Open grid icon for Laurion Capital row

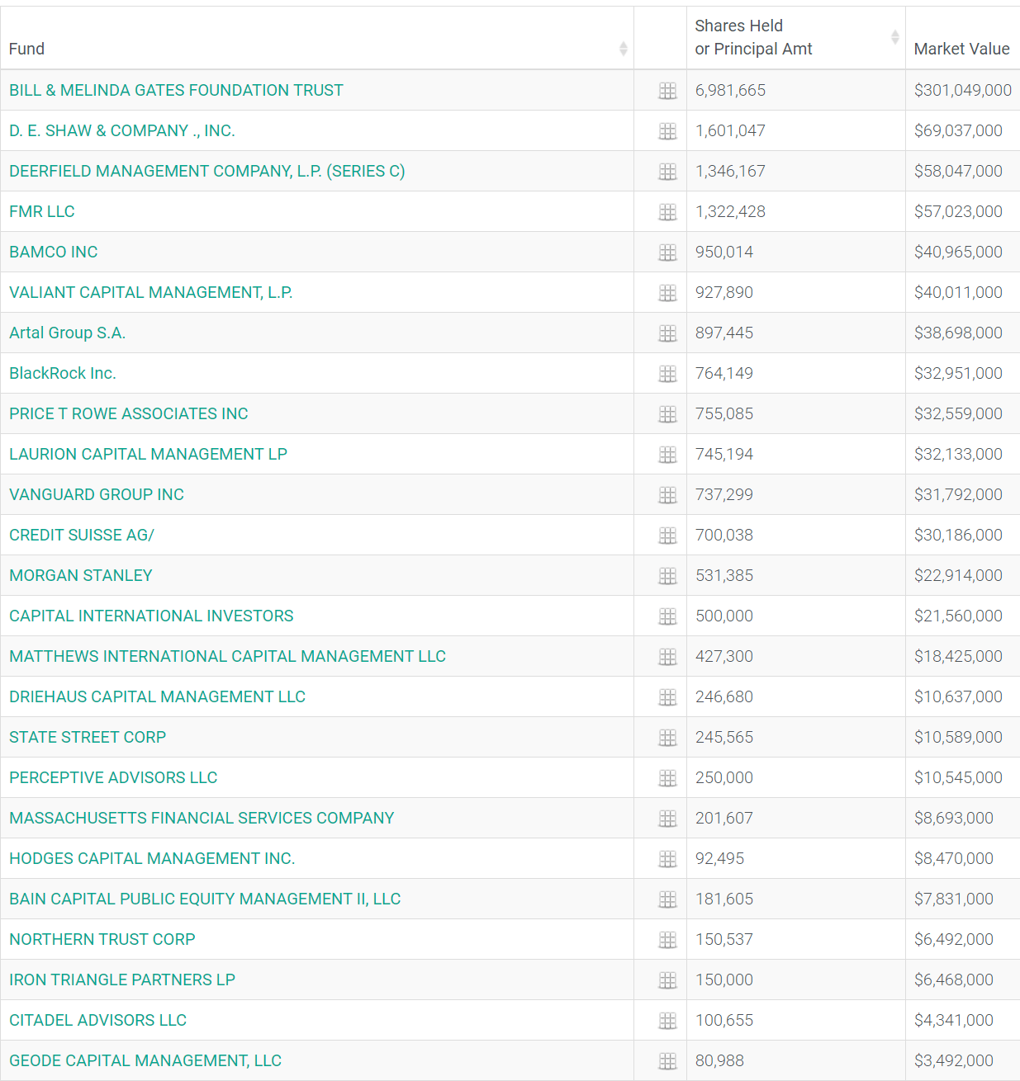(667, 455)
